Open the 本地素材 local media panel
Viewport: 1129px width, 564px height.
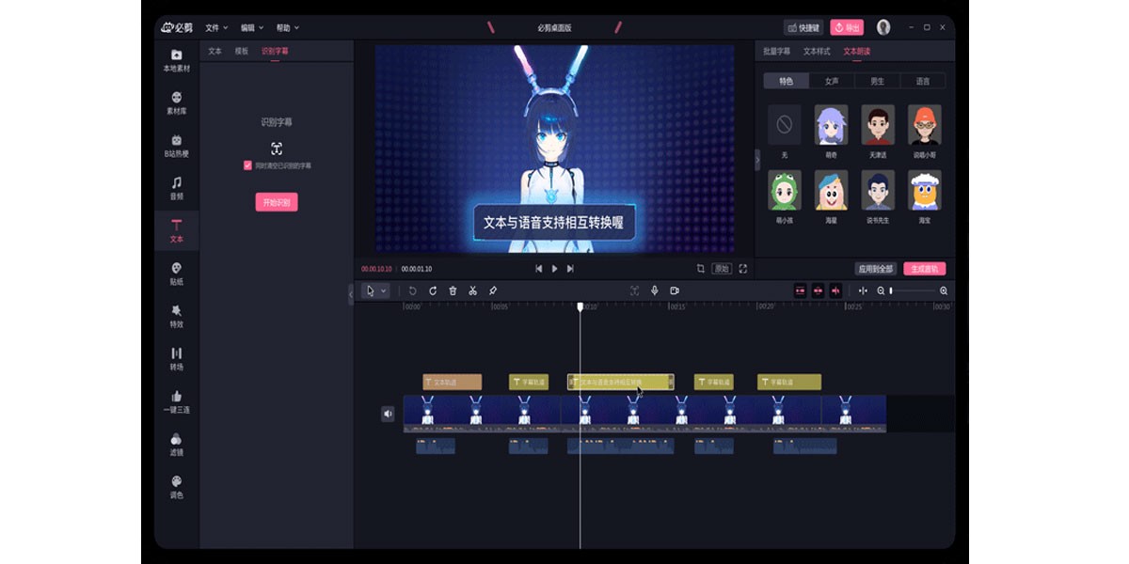pos(177,61)
